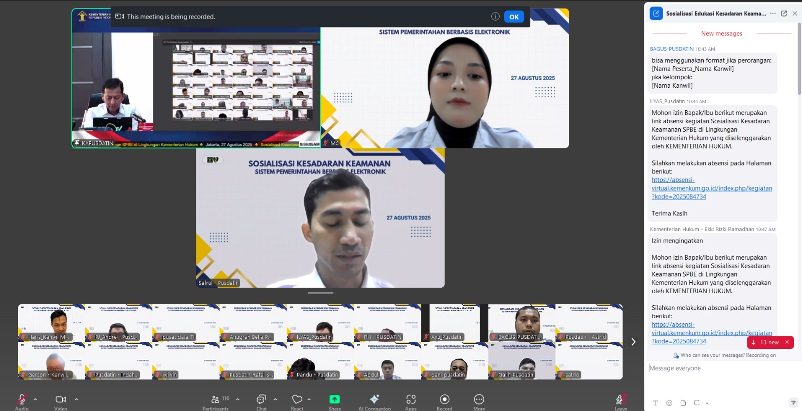Expand the Video options arrow
This screenshot has height=411, width=802.
coord(76,399)
